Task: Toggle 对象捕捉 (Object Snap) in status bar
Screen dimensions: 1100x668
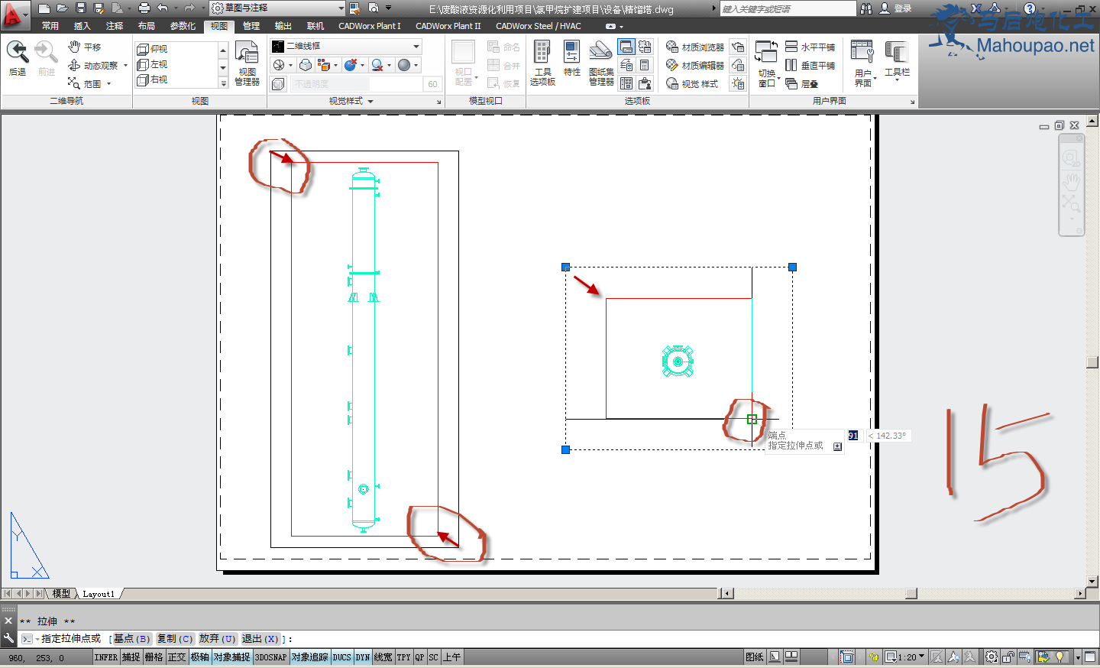Action: [231, 657]
